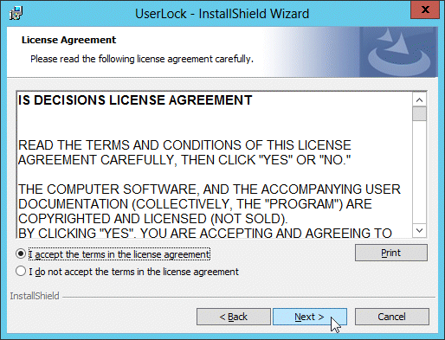The image size is (445, 340).
Task: Click the installer icon in title bar
Action: [16, 13]
